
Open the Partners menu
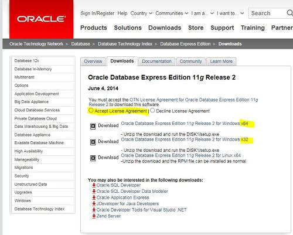[282, 28]
